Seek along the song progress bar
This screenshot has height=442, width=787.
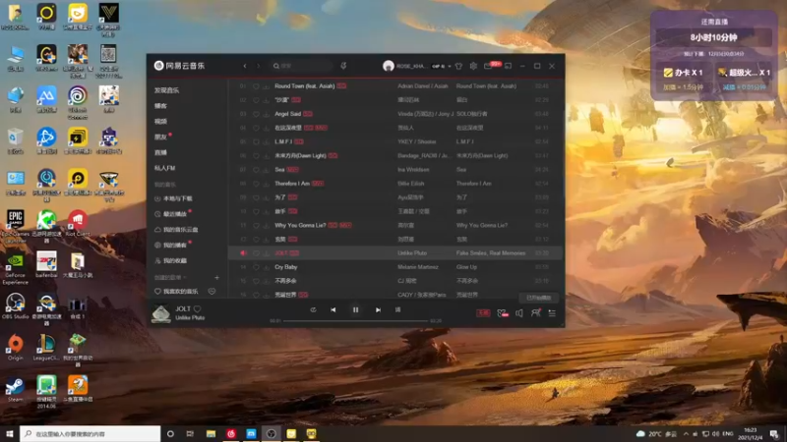click(356, 321)
